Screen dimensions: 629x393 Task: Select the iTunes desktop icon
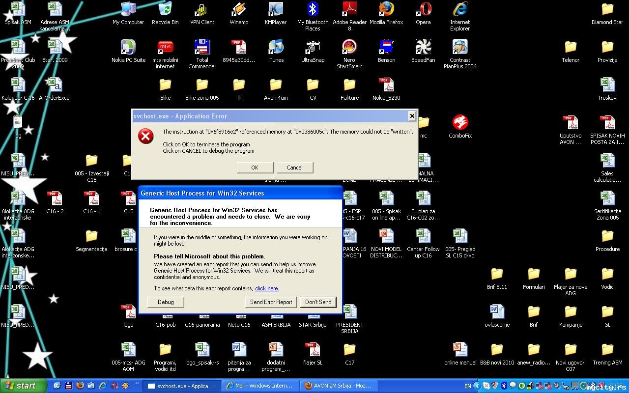pos(276,51)
